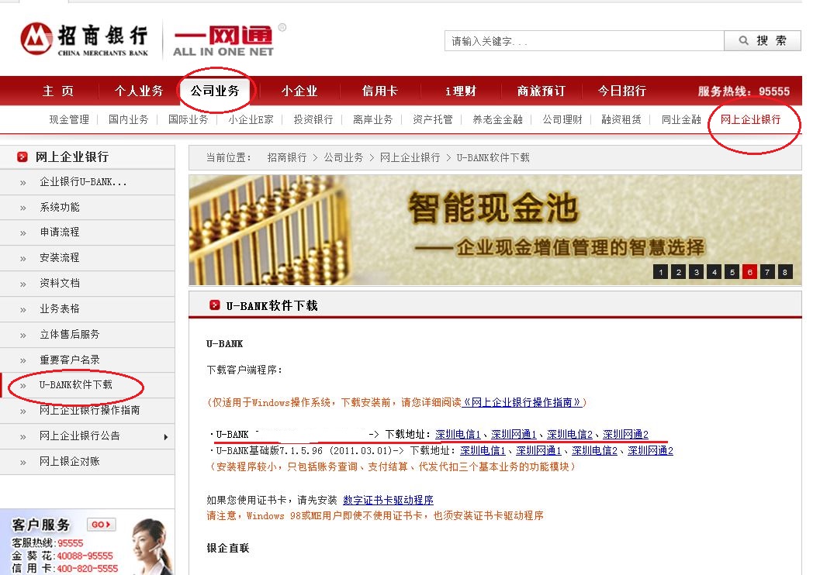Show banner slide 5
This screenshot has height=575, width=820.
click(x=732, y=271)
